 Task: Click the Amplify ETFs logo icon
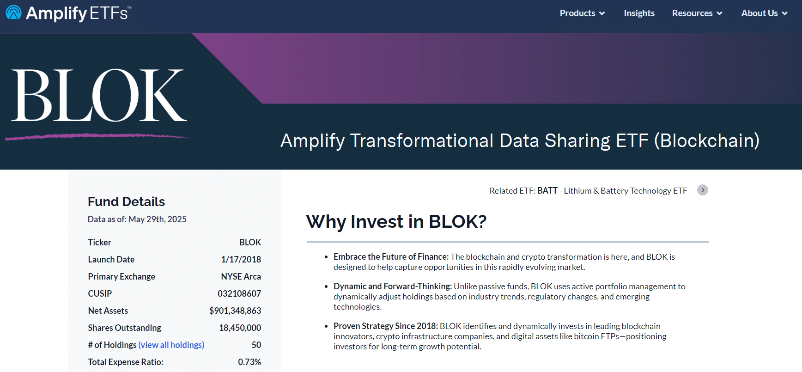13,12
